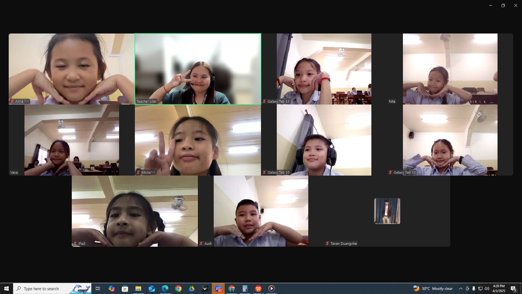Open Calculator from the taskbar

[245, 288]
